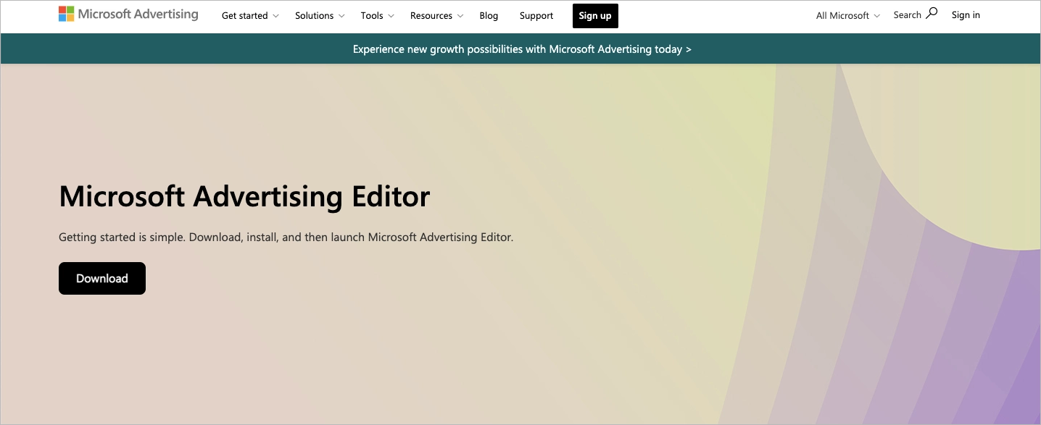Click the chevron beside All Microsoft
The height and width of the screenshot is (425, 1041).
[877, 16]
